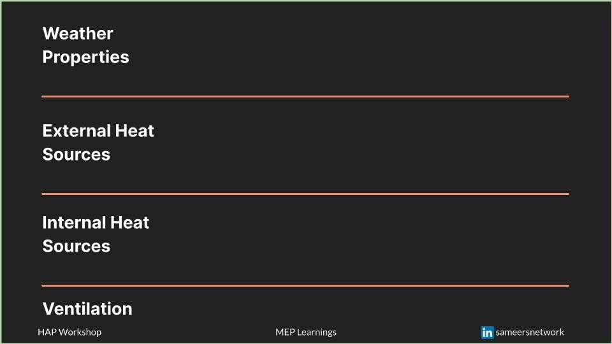Select 'Sources' below Internal Heat
The height and width of the screenshot is (344, 612).
[76, 247]
